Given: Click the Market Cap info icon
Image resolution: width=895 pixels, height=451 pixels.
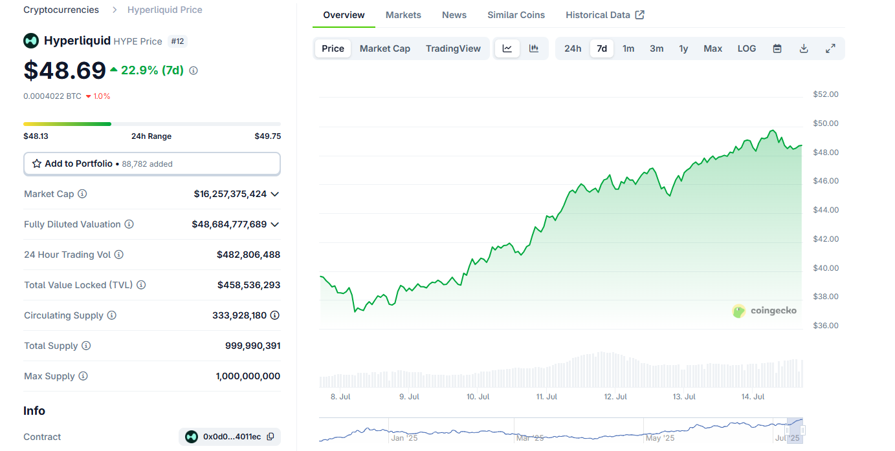Looking at the screenshot, I should (82, 194).
